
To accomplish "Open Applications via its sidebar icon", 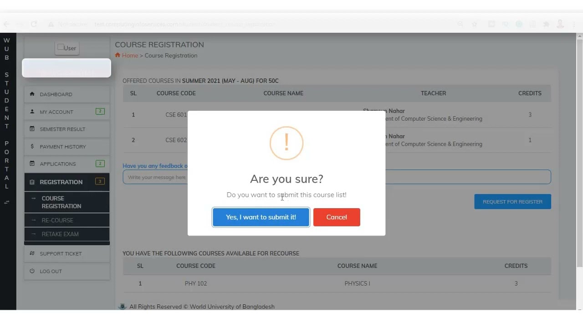I will pos(32,164).
